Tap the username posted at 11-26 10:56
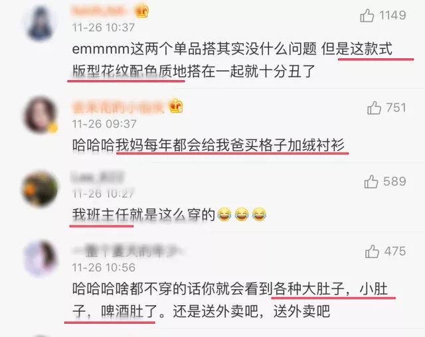This screenshot has height=337, width=425. [127, 251]
